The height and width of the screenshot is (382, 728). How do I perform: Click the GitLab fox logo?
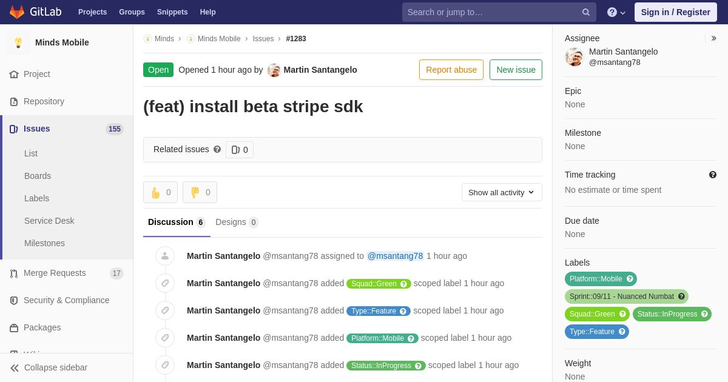tap(17, 12)
